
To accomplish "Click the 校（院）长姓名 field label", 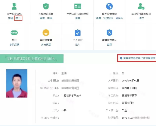I will 50,118.
